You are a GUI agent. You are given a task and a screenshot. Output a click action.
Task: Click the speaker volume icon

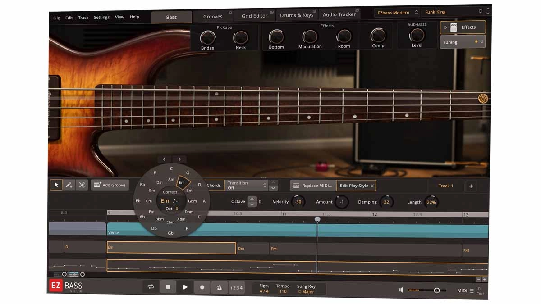tap(401, 290)
